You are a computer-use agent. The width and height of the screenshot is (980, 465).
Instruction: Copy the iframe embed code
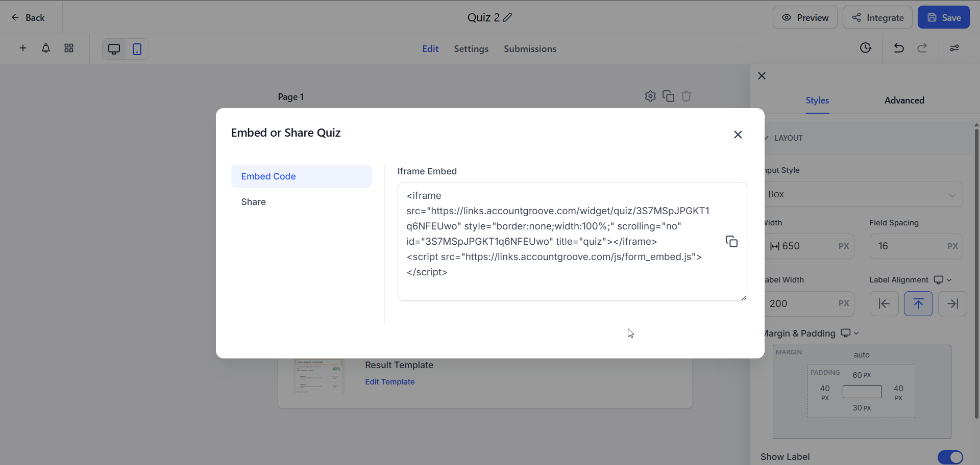(x=731, y=242)
